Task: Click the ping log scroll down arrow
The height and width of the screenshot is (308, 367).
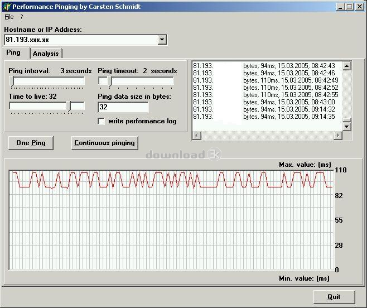Action: coord(346,127)
